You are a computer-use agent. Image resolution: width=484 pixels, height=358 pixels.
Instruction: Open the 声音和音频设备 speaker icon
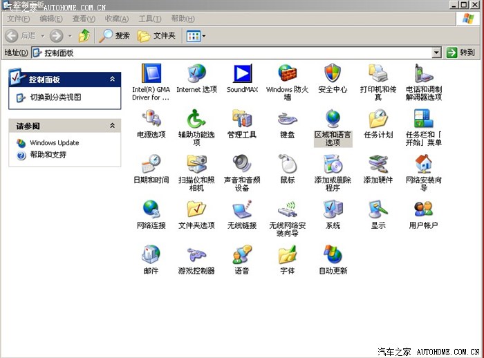coord(242,164)
